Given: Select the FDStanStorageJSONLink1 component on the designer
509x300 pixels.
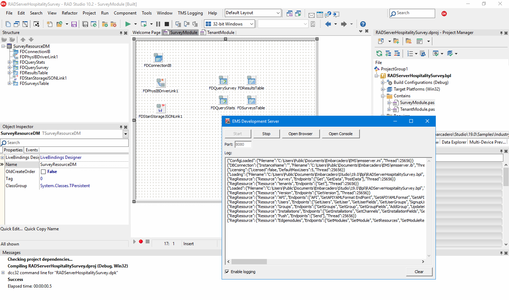Looking at the screenshot, I should click(161, 108).
